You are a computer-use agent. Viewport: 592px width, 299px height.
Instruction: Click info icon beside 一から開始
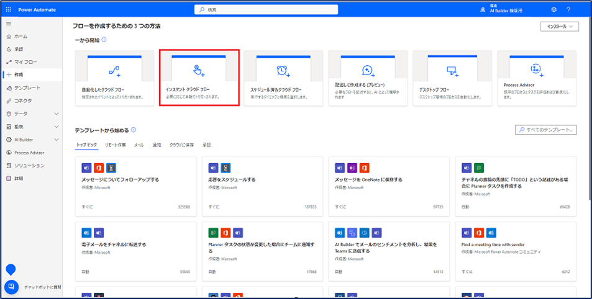pyautogui.click(x=104, y=40)
